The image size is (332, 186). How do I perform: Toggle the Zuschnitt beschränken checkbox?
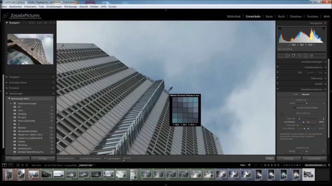click(x=294, y=108)
